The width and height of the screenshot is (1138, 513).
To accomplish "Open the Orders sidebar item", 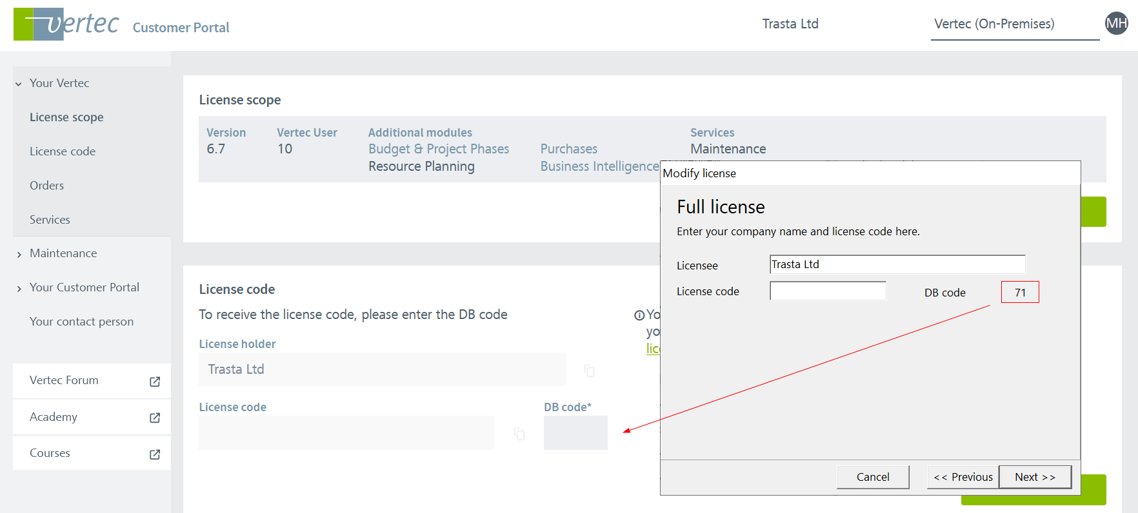I will pos(46,186).
